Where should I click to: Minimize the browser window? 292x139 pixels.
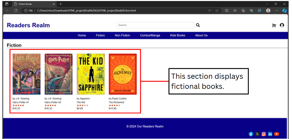coord(267,4)
